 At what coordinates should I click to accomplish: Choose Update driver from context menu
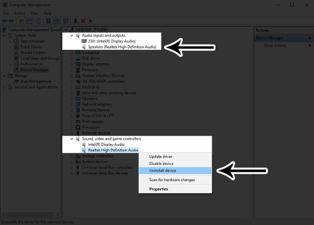pyautogui.click(x=175, y=156)
